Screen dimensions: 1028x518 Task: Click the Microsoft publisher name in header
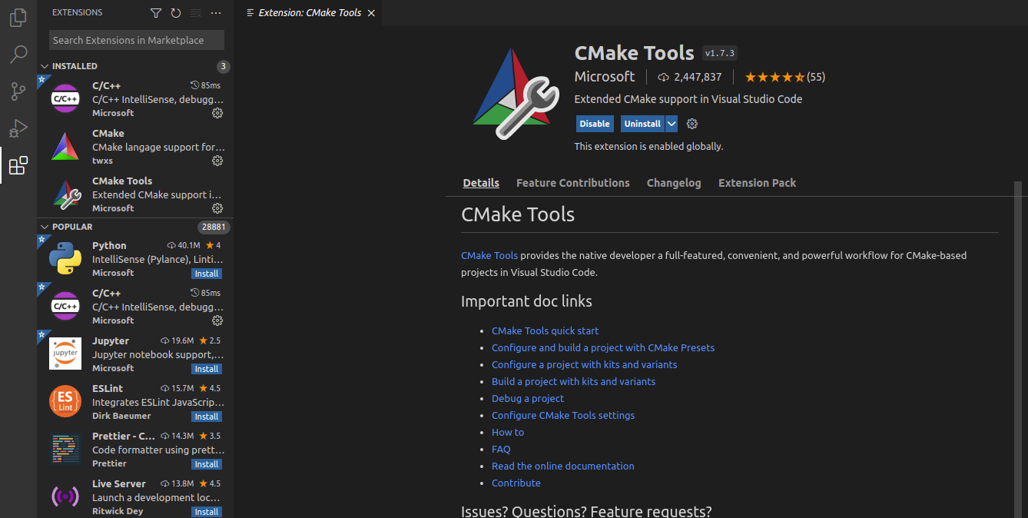[605, 77]
